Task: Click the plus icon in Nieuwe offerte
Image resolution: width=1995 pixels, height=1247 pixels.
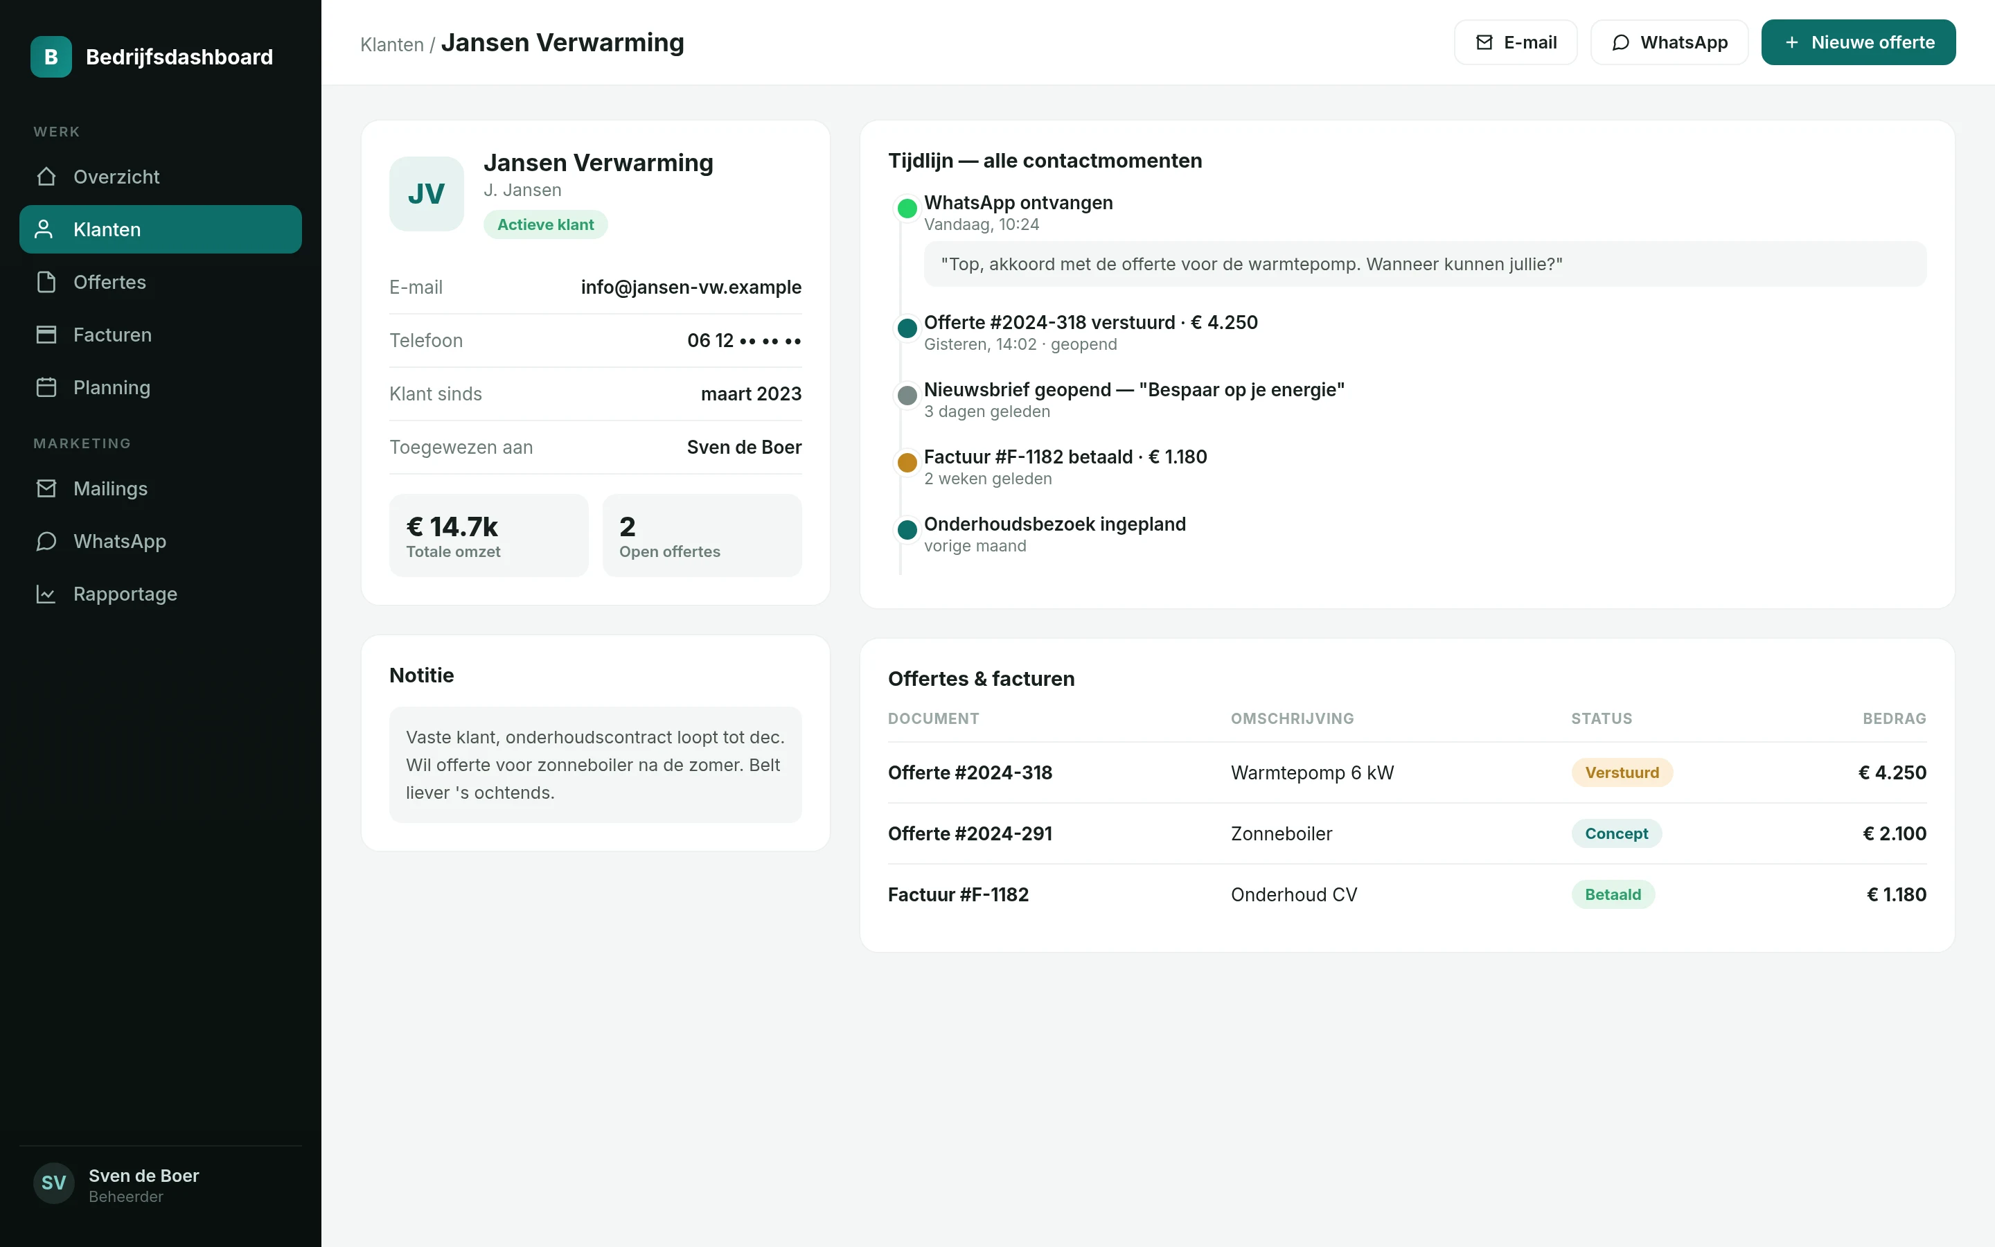Action: [1791, 42]
